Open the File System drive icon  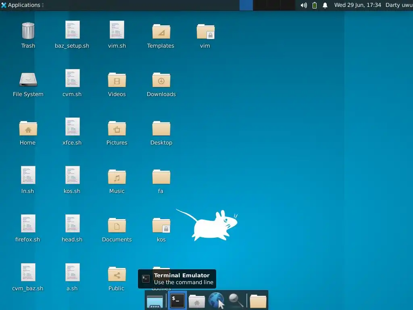(28, 80)
